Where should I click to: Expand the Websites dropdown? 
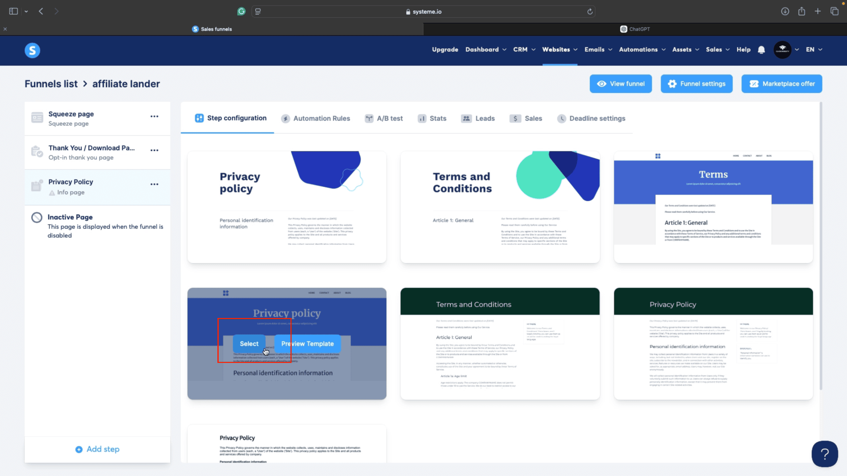559,50
